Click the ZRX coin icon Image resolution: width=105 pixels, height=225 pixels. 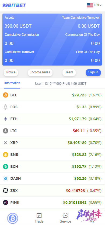click(5, 190)
